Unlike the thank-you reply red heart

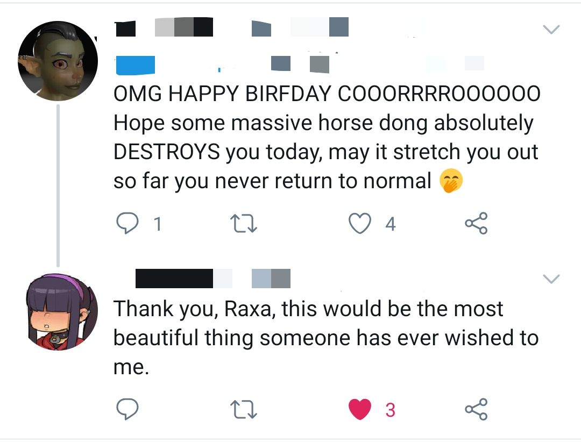(359, 409)
